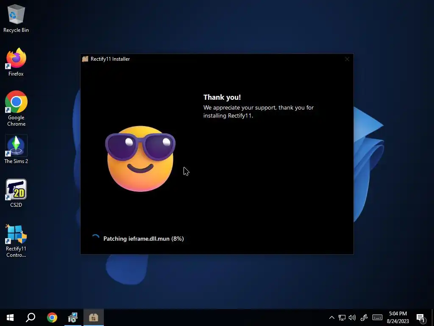This screenshot has height=326, width=434.
Task: Select The Sims 2 desktop shortcut
Action: click(x=16, y=149)
